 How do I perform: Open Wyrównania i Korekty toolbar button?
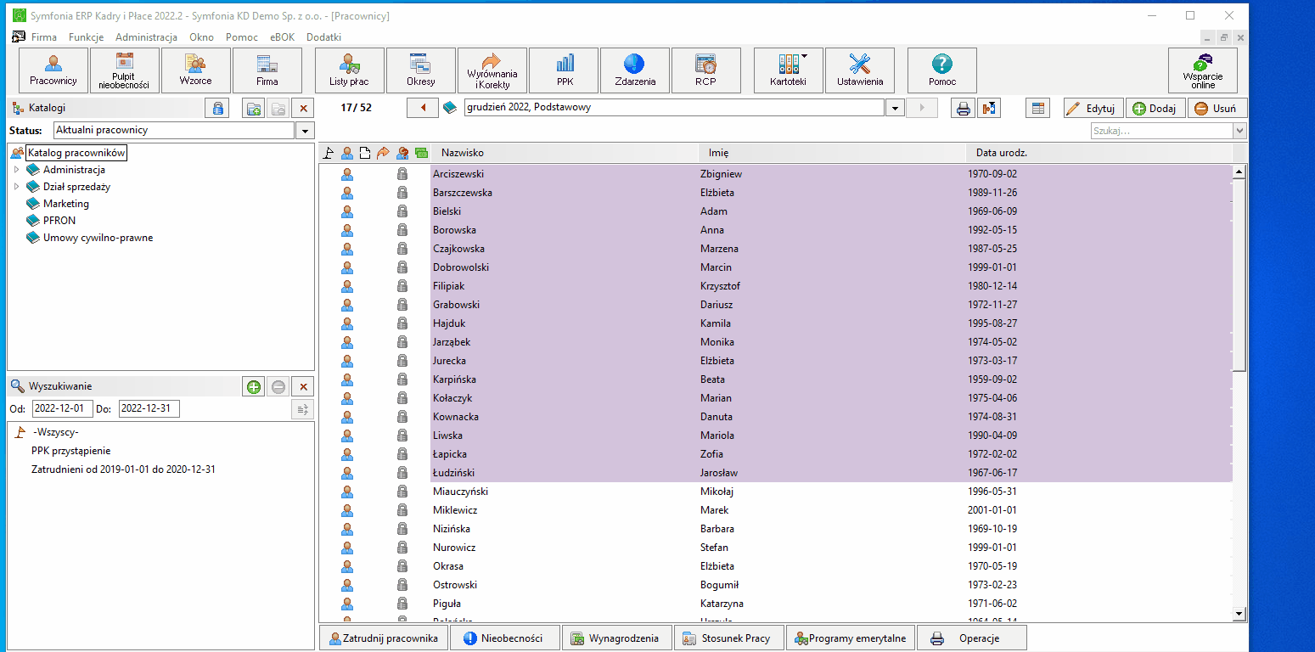click(x=492, y=70)
